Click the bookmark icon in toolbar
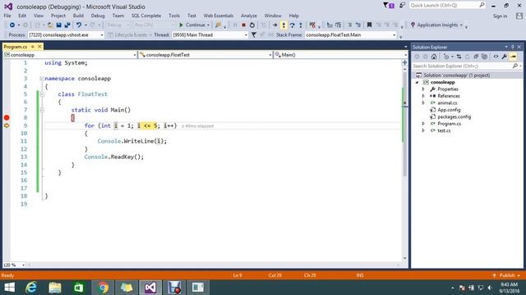The image size is (526, 295). 369,25
